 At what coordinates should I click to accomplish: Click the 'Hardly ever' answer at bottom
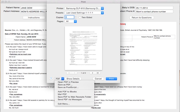[96, 108]
